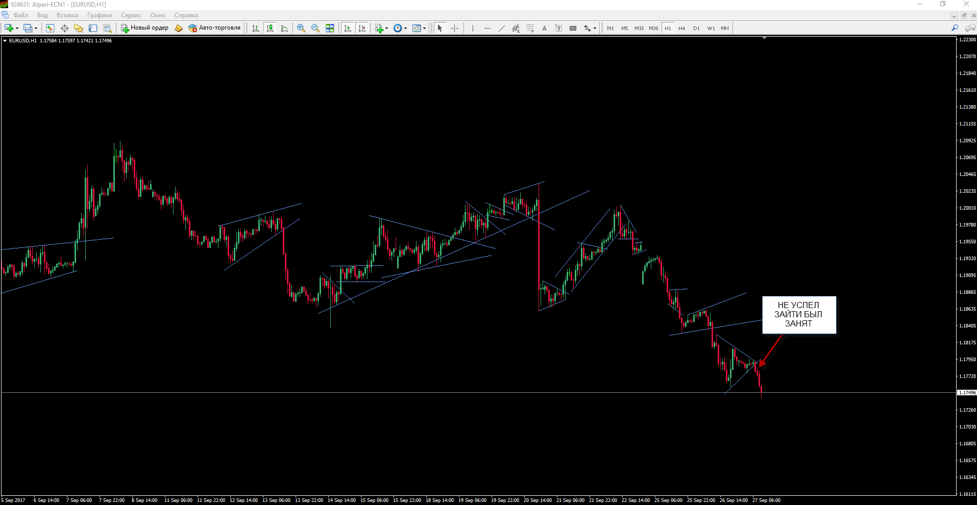The height and width of the screenshot is (505, 977).
Task: Click the chart document icon beside Файл
Action: click(5, 15)
